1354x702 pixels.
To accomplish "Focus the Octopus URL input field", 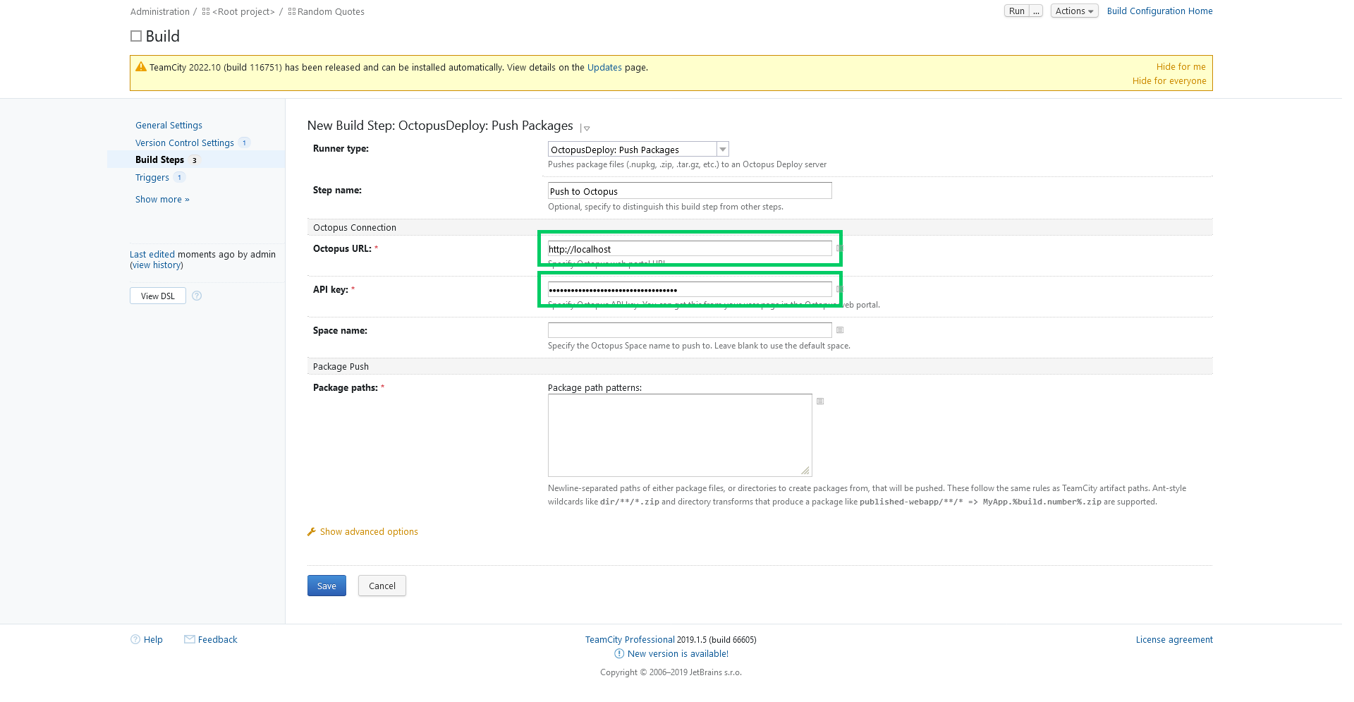I will click(690, 248).
